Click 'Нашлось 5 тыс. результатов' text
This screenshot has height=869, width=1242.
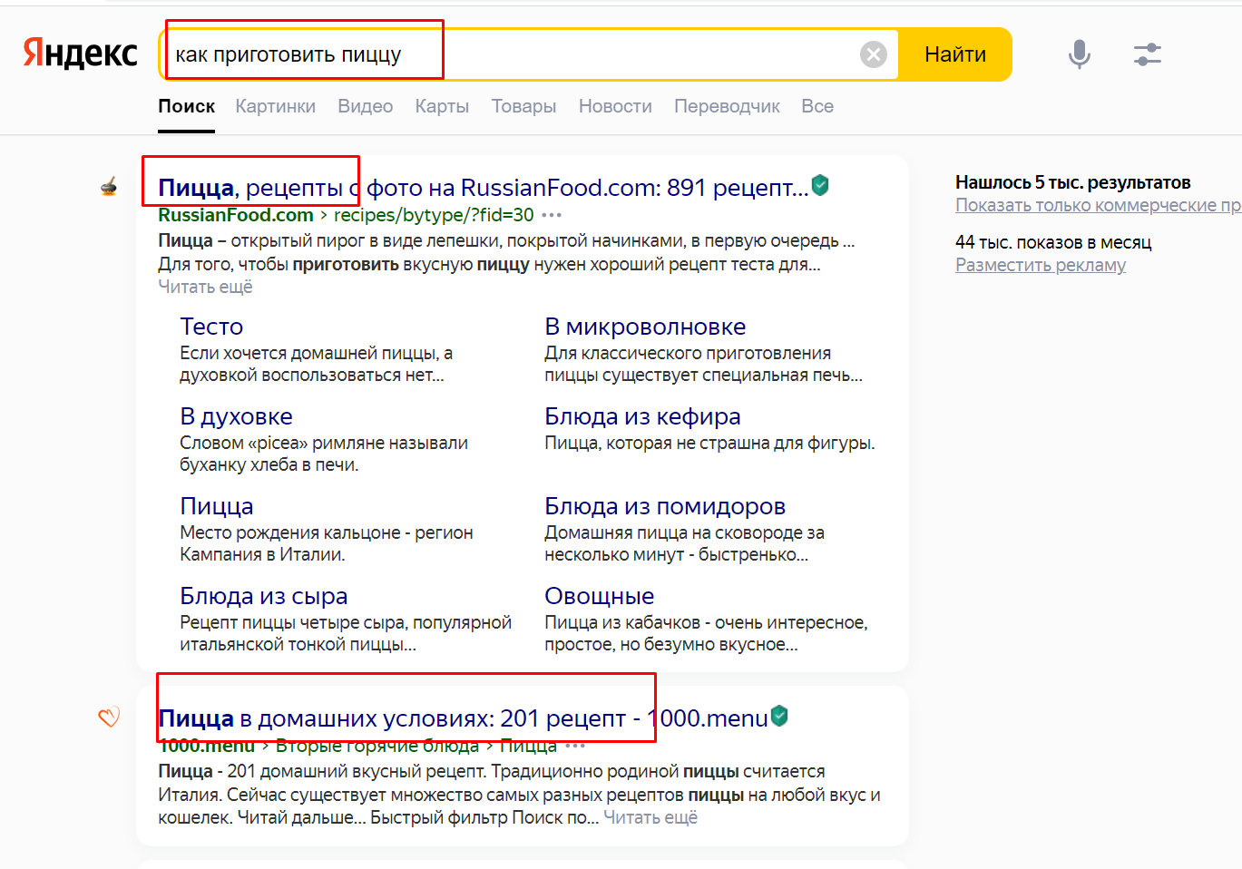(1073, 182)
